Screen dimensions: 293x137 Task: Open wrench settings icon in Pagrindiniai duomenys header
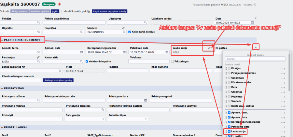[256, 47]
